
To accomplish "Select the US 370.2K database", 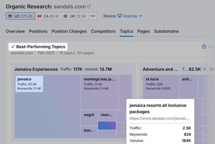I will [21, 16].
